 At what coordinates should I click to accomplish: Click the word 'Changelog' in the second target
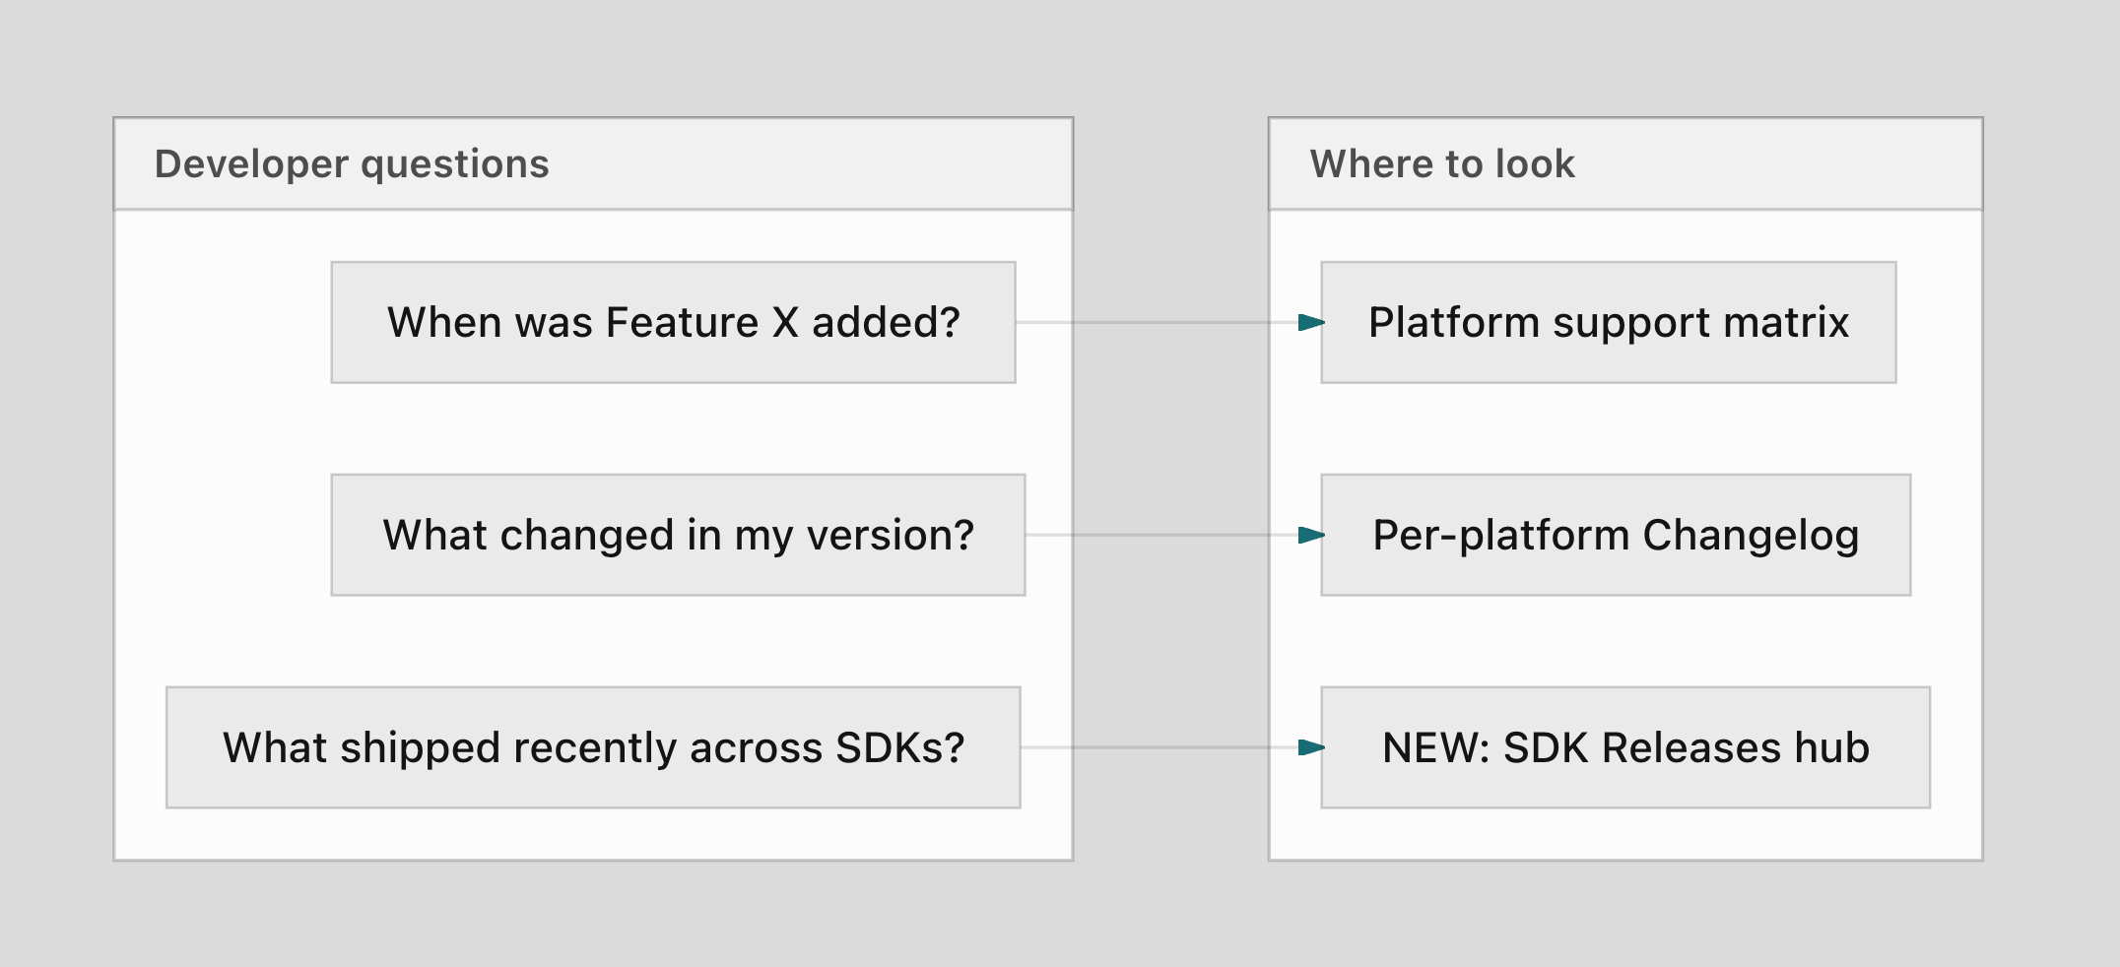[x=1751, y=537]
